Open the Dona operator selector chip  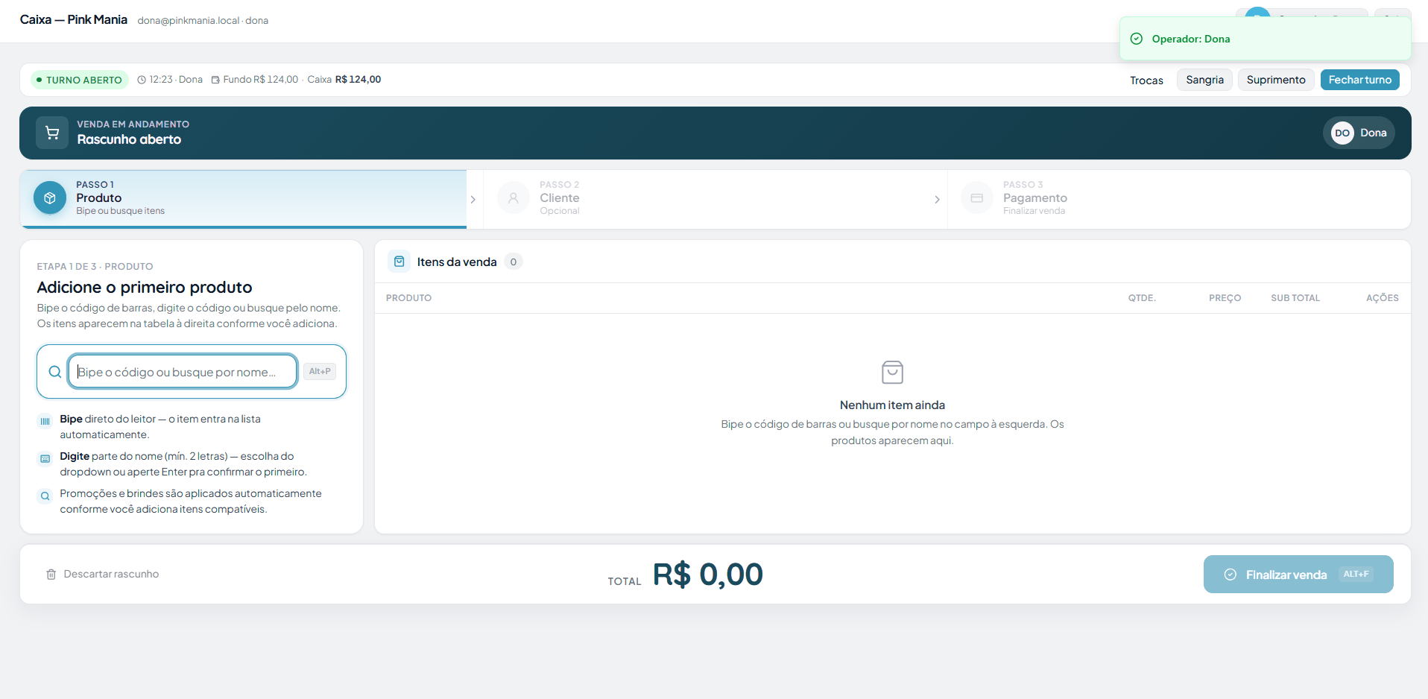coord(1359,133)
